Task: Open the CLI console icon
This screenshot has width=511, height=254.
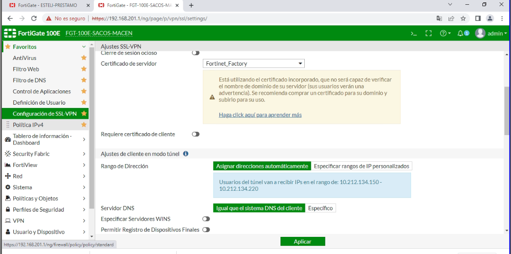Action: (x=414, y=33)
